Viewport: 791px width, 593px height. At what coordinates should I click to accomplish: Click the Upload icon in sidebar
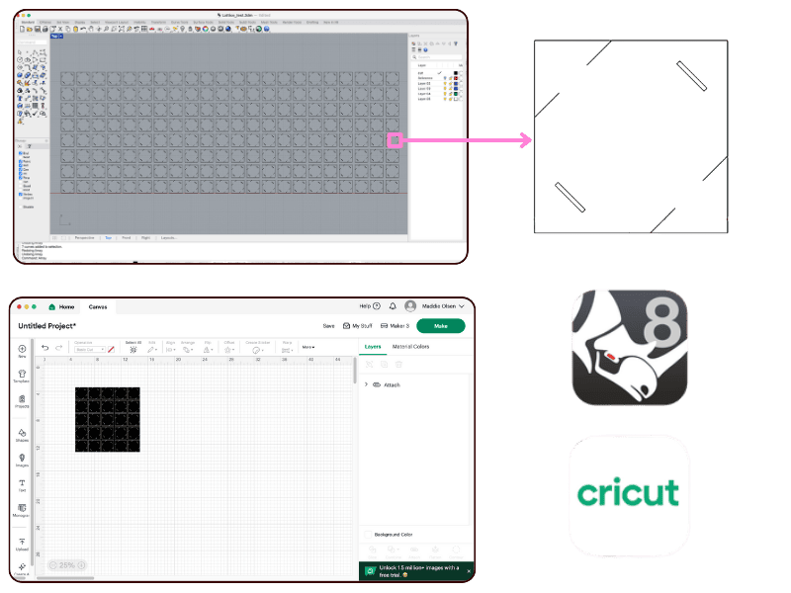click(x=22, y=545)
